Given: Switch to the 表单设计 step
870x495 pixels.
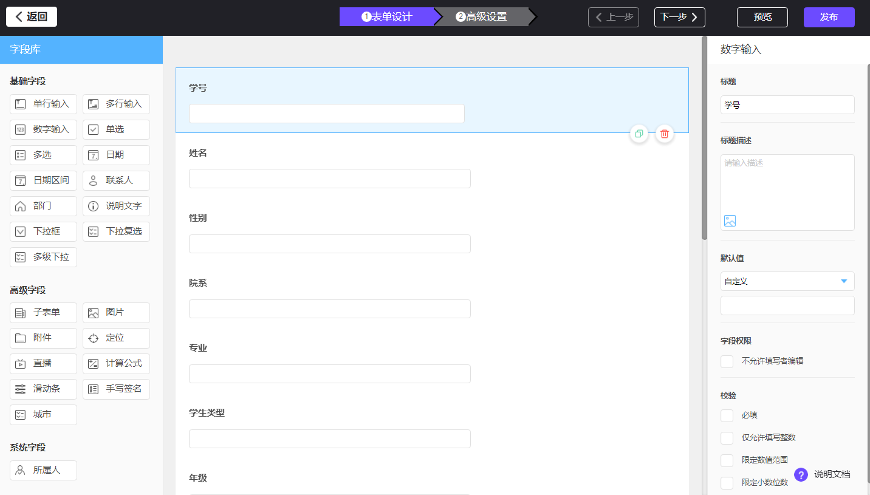Looking at the screenshot, I should click(387, 17).
